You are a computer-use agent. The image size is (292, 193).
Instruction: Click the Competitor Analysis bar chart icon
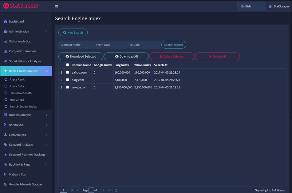(6, 51)
